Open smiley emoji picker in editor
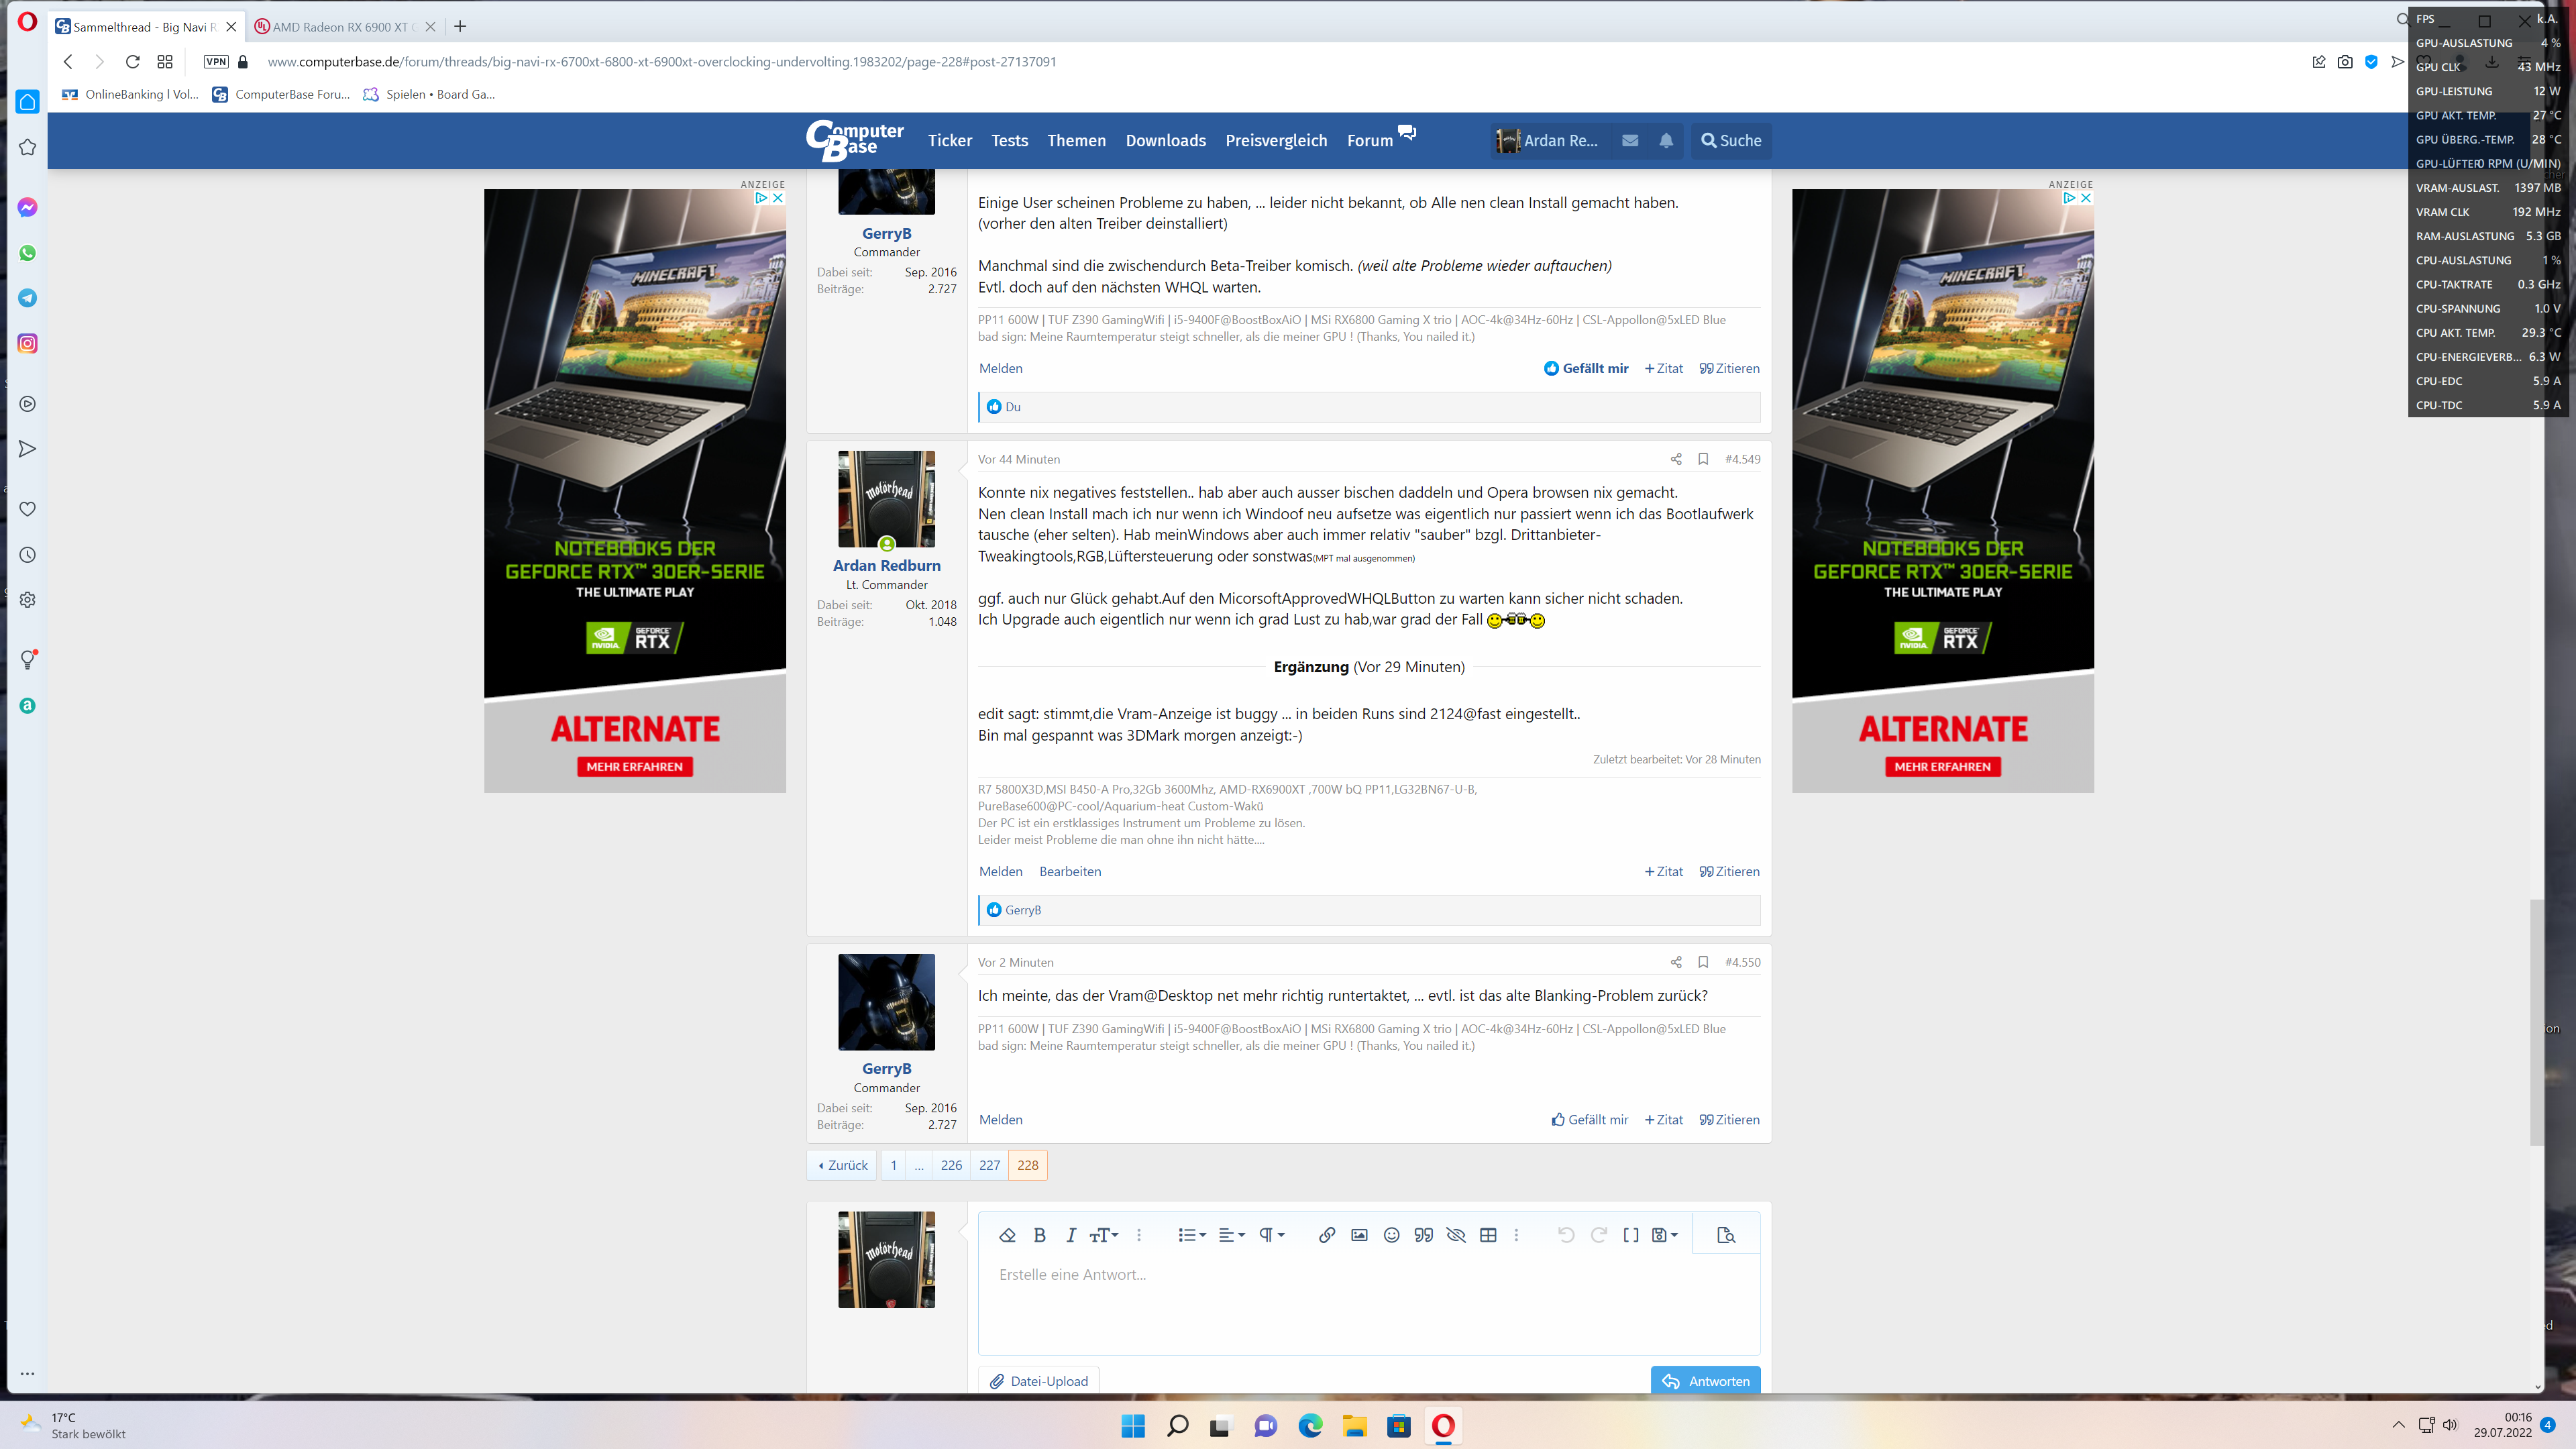 [x=1391, y=1235]
